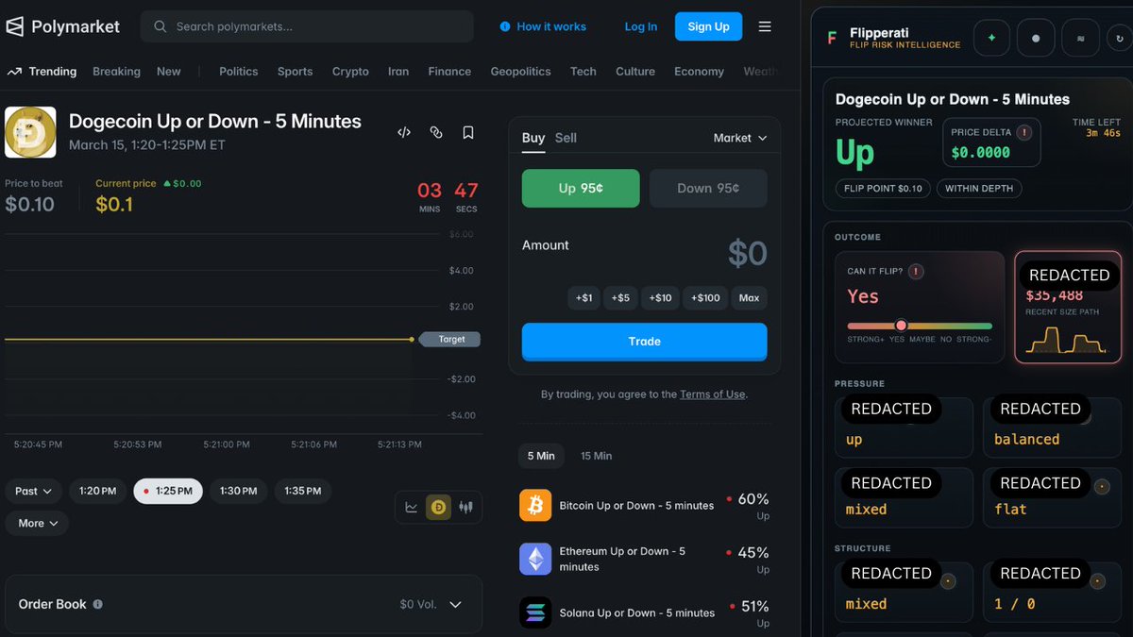
Task: Click the Flipperati F logo
Action: tap(832, 38)
